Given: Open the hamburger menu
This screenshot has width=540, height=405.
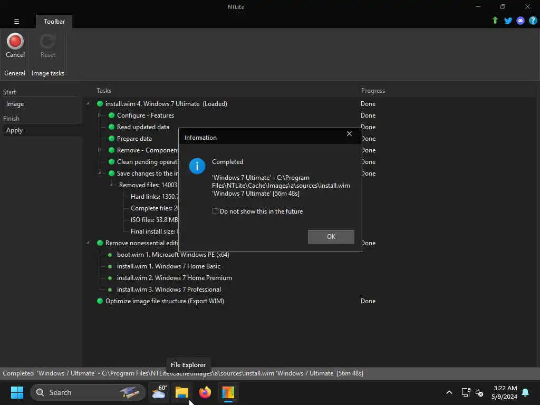Looking at the screenshot, I should 16,21.
